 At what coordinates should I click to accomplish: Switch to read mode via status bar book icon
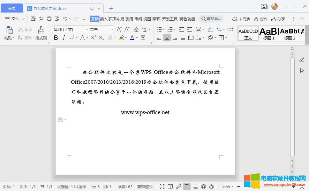pos(170,187)
